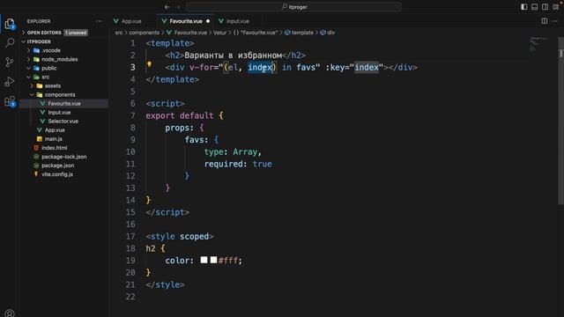
Task: Click the EXPLORER panel title
Action: tap(39, 21)
